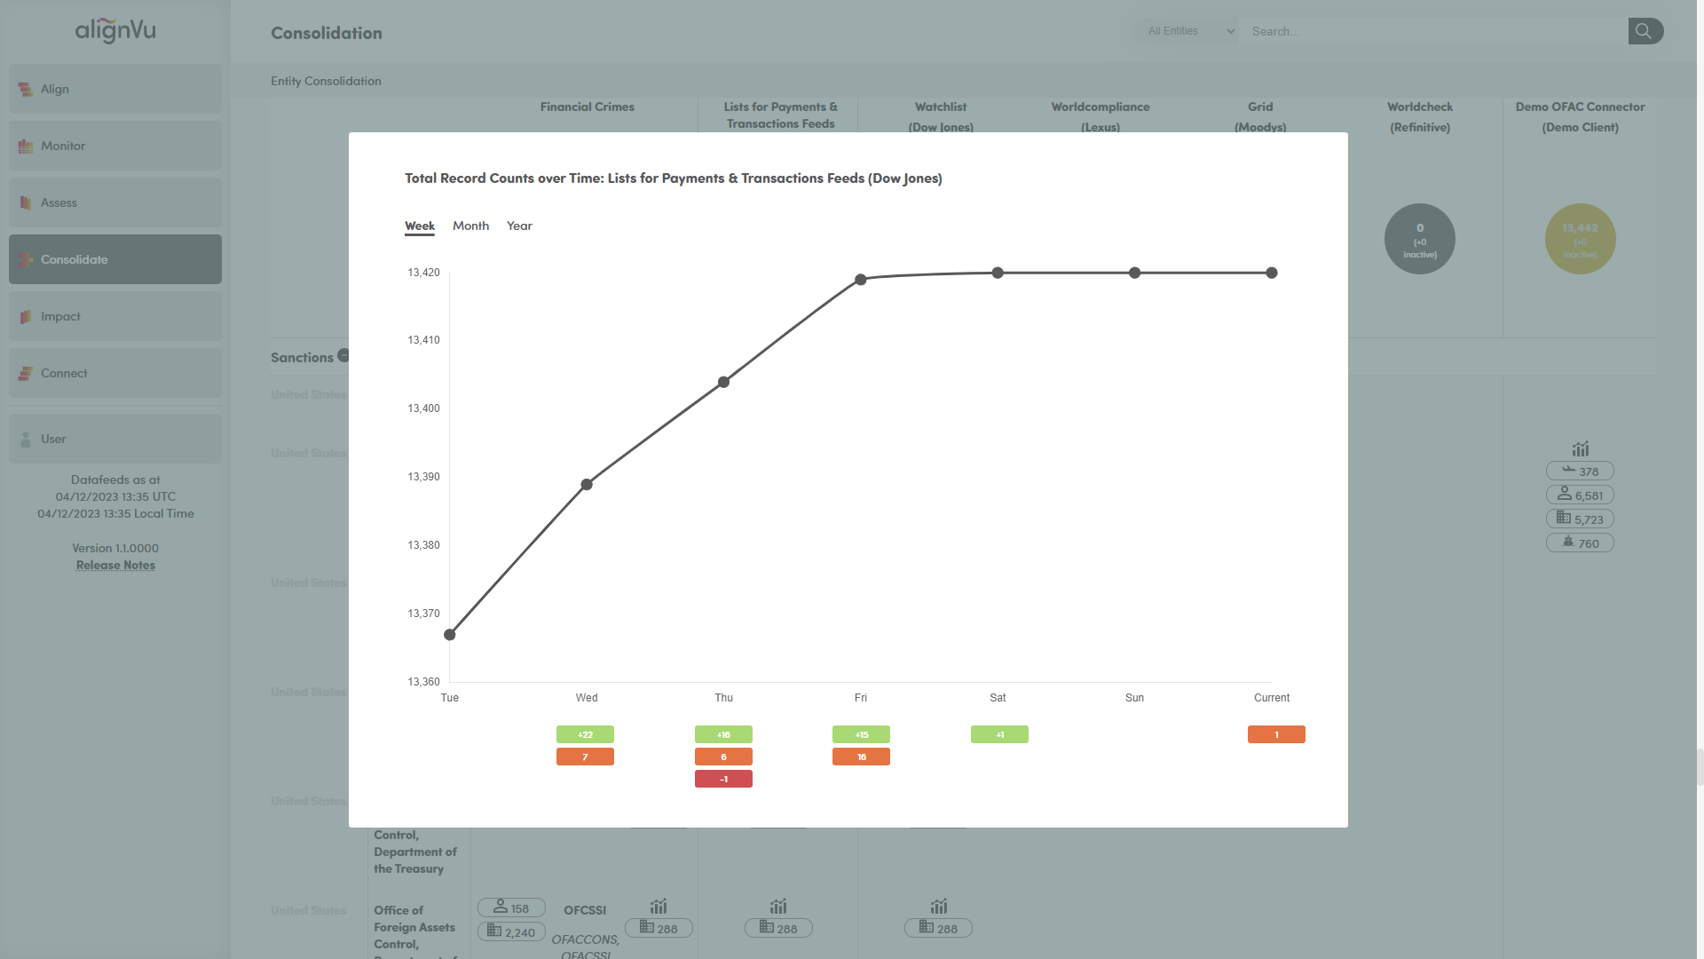Click the search magnifier button
The width and height of the screenshot is (1704, 959).
(1645, 31)
